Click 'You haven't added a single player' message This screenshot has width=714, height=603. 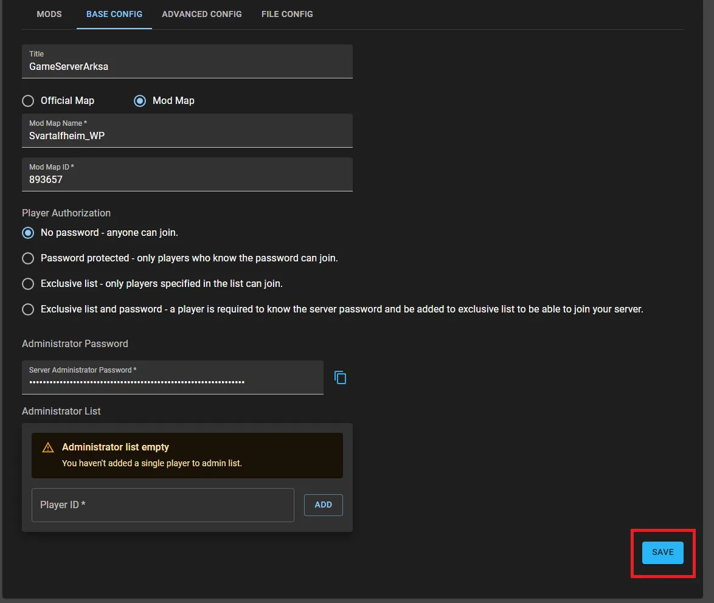[152, 463]
